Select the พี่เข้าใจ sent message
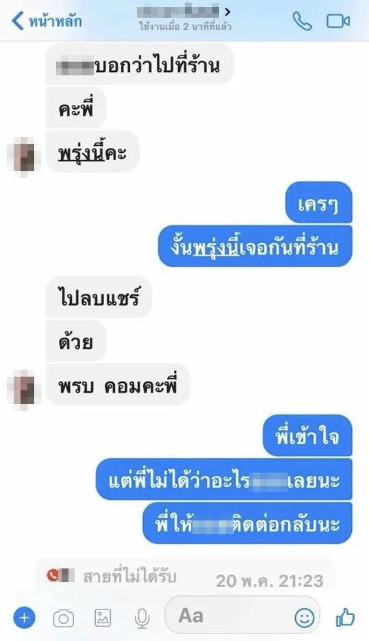369x641 pixels. (x=307, y=436)
